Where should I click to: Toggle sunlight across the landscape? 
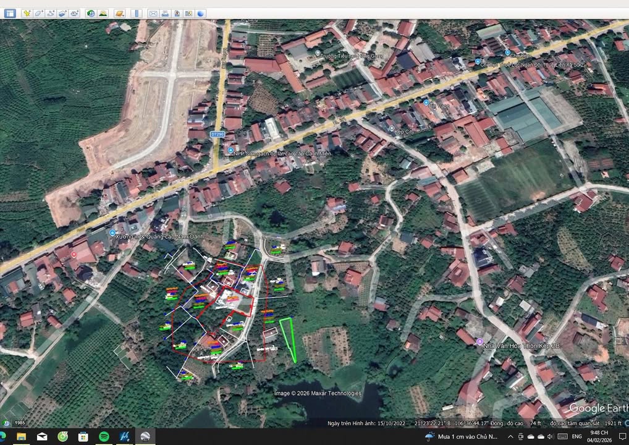[x=103, y=13]
